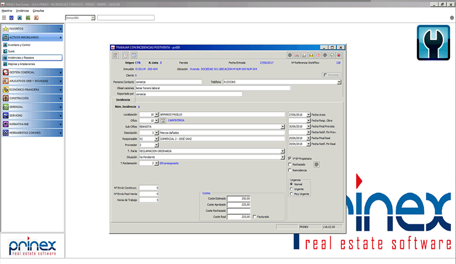Screen dimensions: 456x264
Task: Click the green check accept icon
Action: tap(331, 55)
